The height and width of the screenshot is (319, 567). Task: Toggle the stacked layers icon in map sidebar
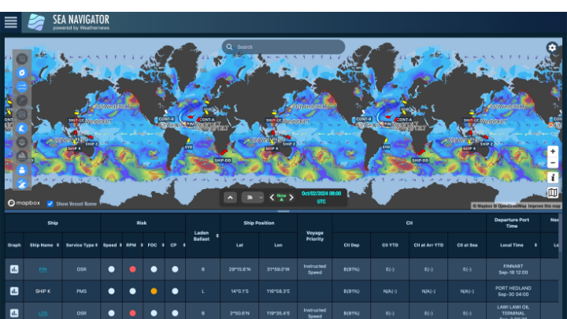pyautogui.click(x=22, y=142)
